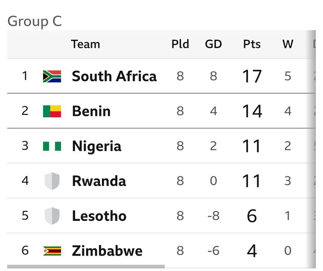Open the South Africa team link
This screenshot has width=323, height=271.
114,76
